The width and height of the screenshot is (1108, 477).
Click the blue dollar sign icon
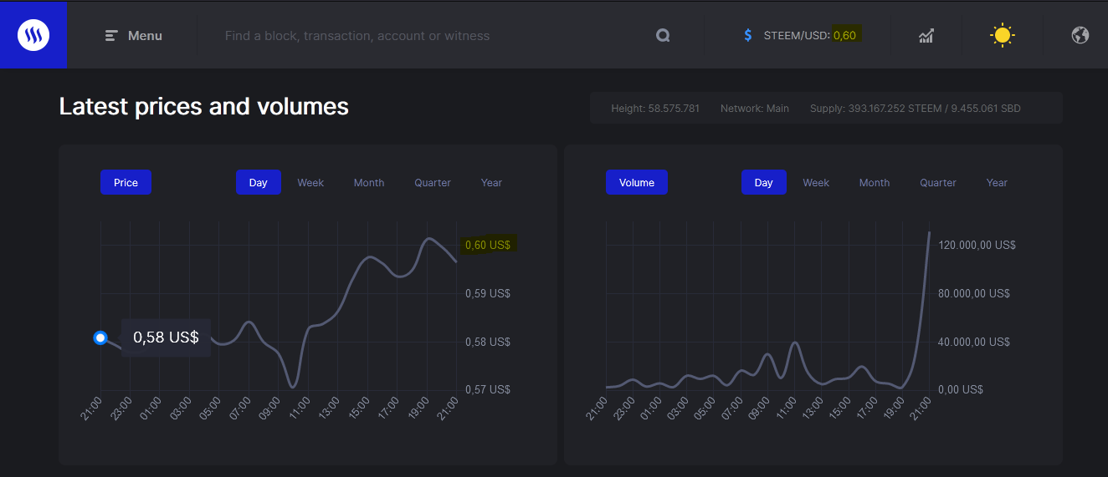[748, 36]
